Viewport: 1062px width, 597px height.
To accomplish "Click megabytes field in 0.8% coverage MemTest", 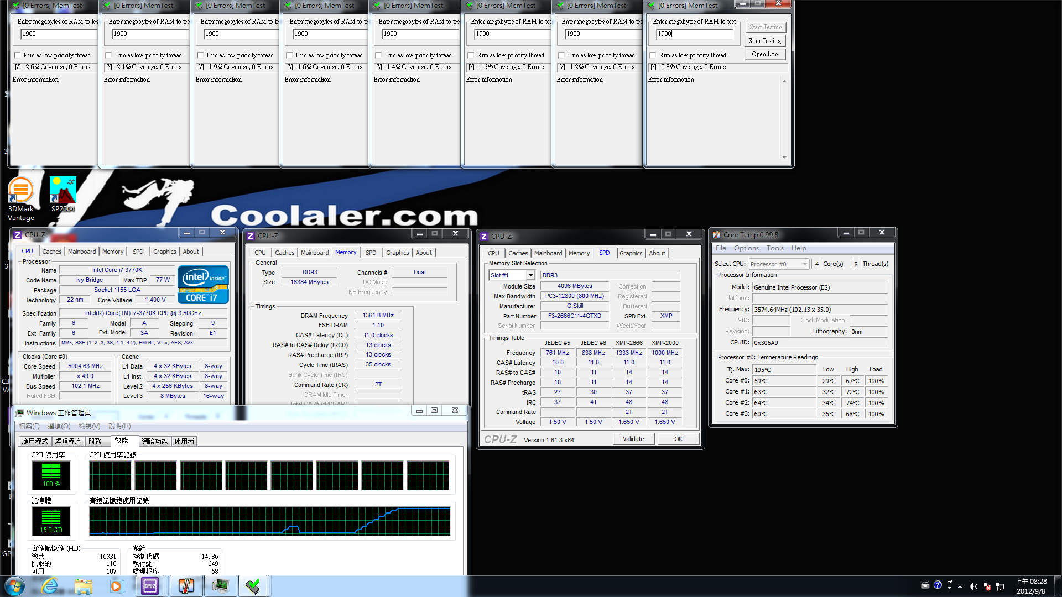I will tap(694, 34).
